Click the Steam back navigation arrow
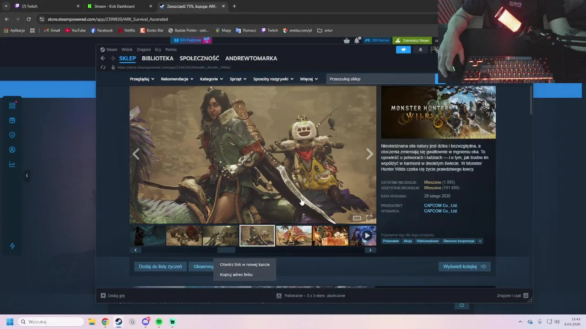586x329 pixels. tap(103, 58)
